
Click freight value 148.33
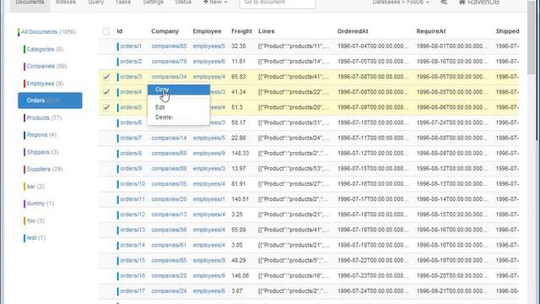[x=240, y=154]
